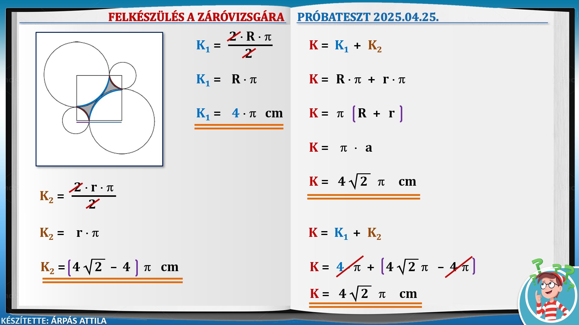Click the circles and square geometry diagram
Viewport: 579px width, 325px height.
[x=99, y=99]
